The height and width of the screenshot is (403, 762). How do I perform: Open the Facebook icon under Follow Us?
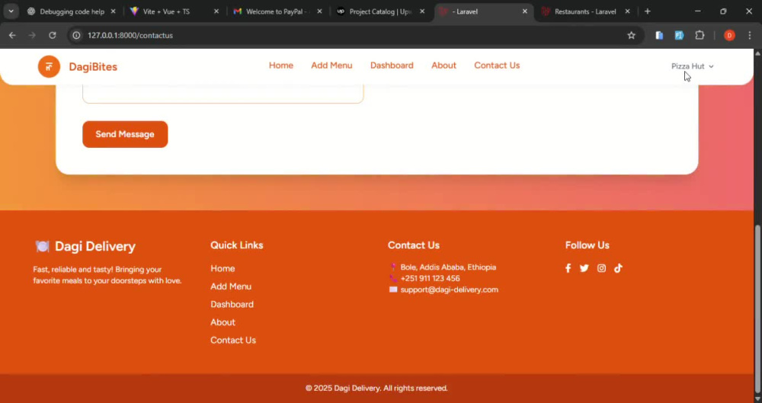pos(568,268)
